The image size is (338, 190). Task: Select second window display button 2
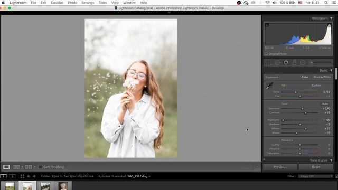[12, 176]
